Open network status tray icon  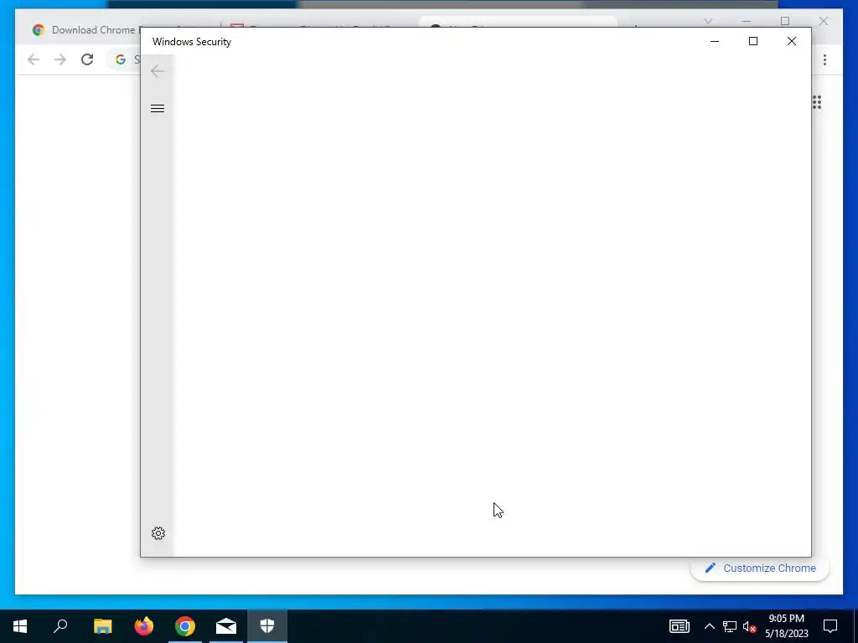[730, 626]
